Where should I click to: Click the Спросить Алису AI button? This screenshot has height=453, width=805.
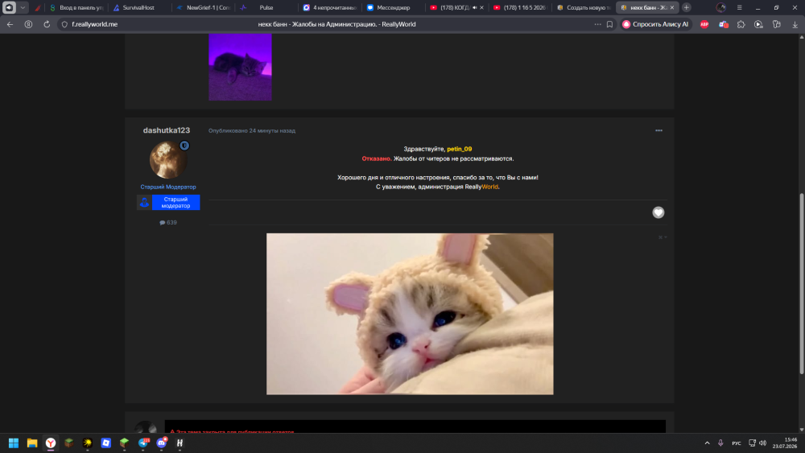[655, 24]
